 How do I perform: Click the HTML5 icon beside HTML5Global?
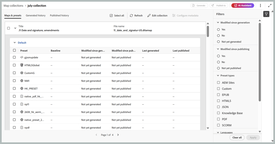coord(22,65)
